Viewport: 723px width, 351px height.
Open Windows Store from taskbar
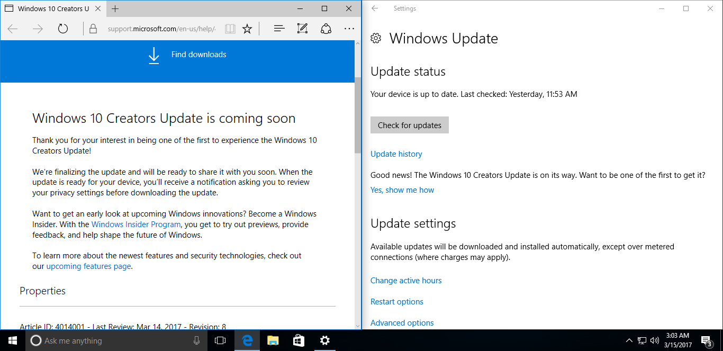pos(299,340)
